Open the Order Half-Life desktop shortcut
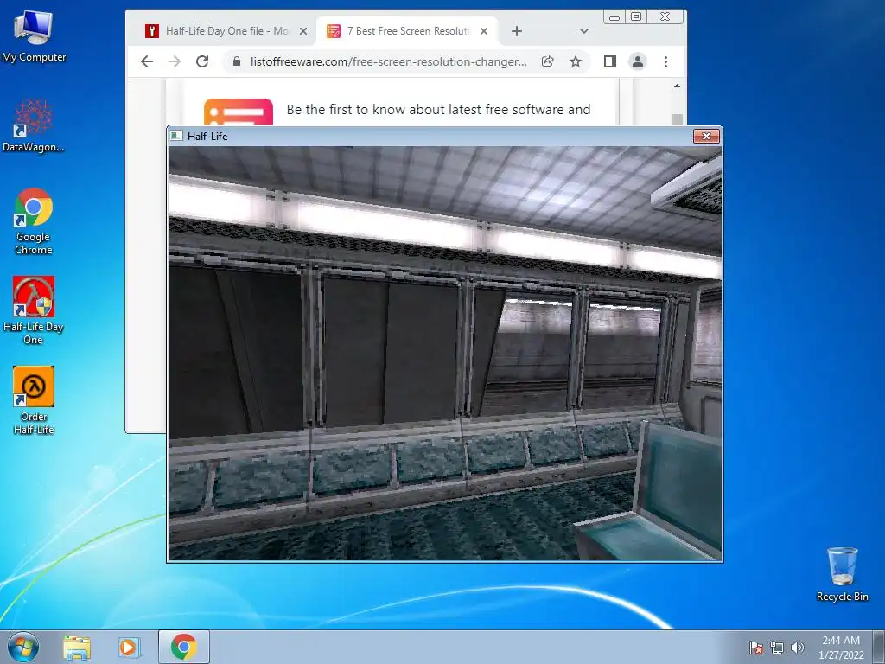885x664 pixels. click(x=34, y=400)
